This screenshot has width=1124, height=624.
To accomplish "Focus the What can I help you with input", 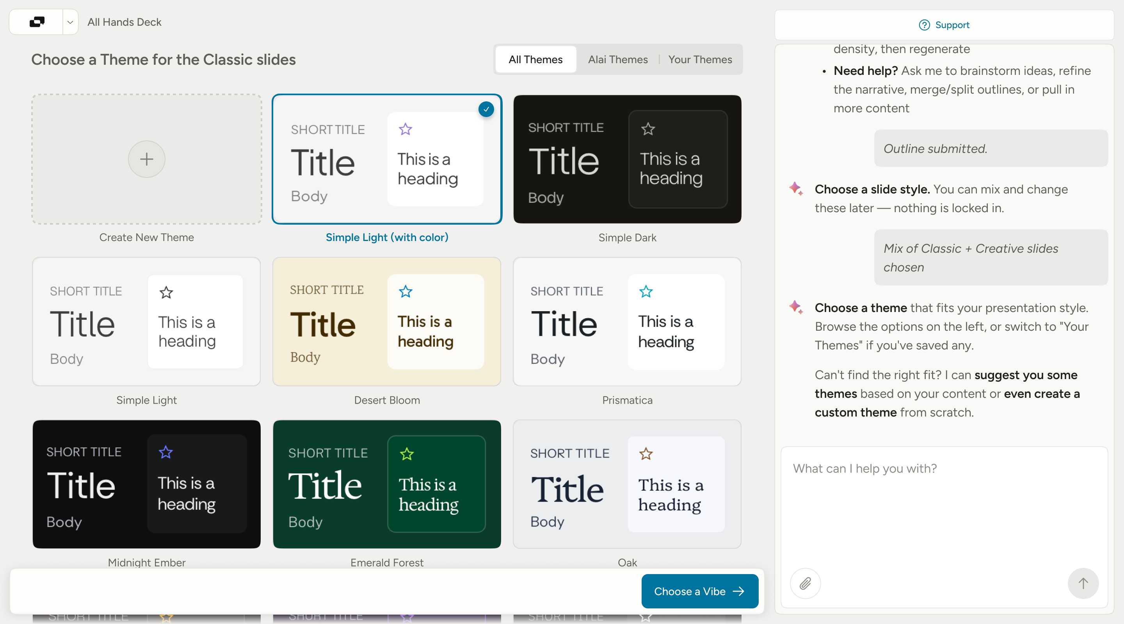I will click(x=944, y=506).
